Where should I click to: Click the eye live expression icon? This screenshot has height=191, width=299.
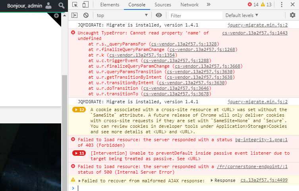159,15
